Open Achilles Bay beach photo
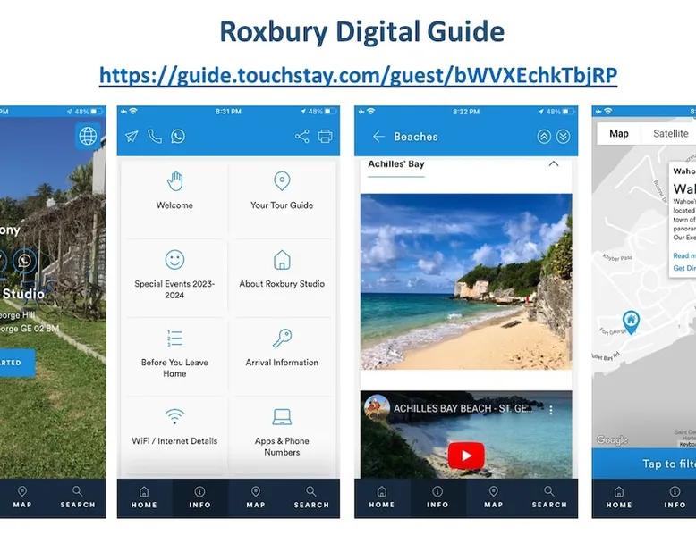Viewport: 696px width, 535px height. (x=466, y=281)
